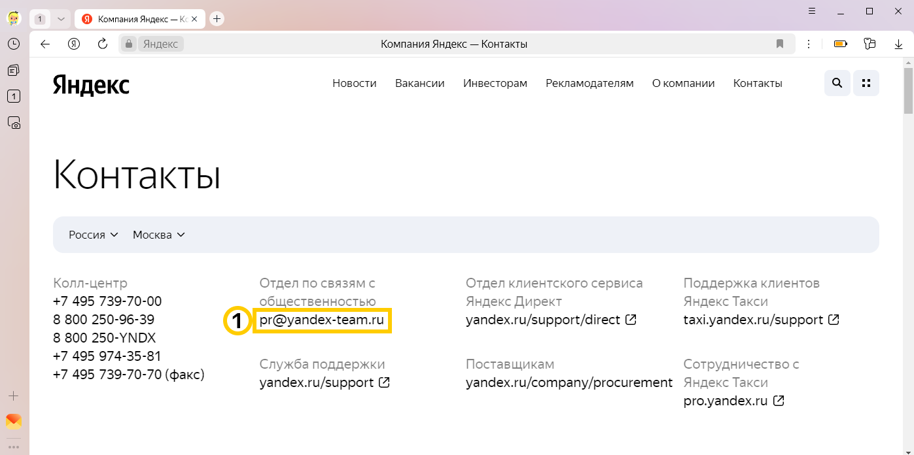
Task: Open the site search magnifier icon
Action: tap(837, 83)
